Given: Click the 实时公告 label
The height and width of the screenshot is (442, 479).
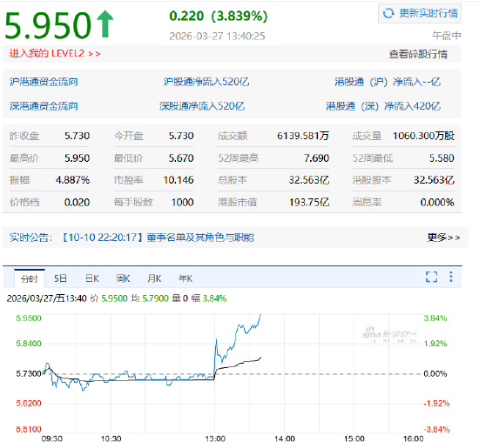Looking at the screenshot, I should (30, 238).
